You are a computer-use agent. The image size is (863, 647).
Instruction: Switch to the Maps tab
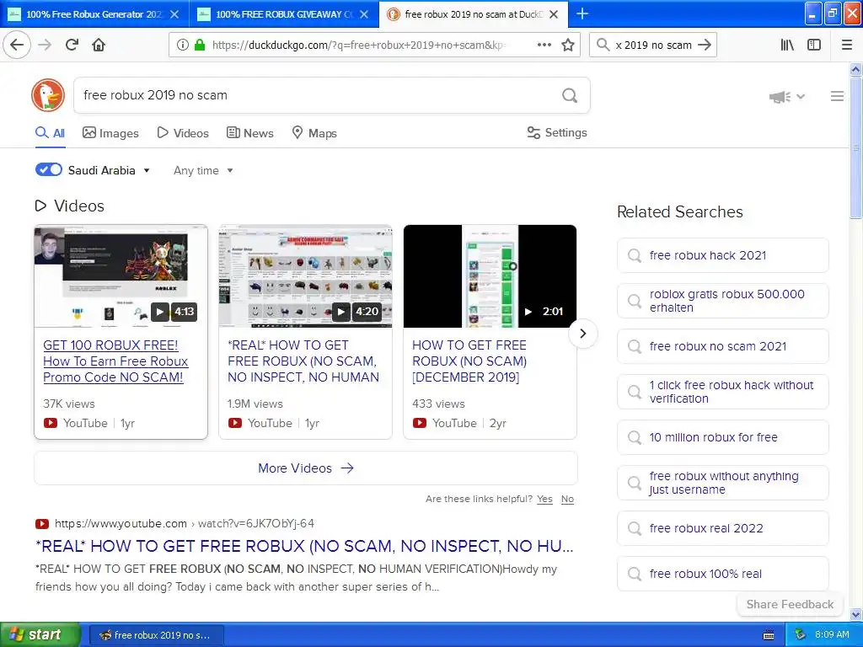point(314,133)
